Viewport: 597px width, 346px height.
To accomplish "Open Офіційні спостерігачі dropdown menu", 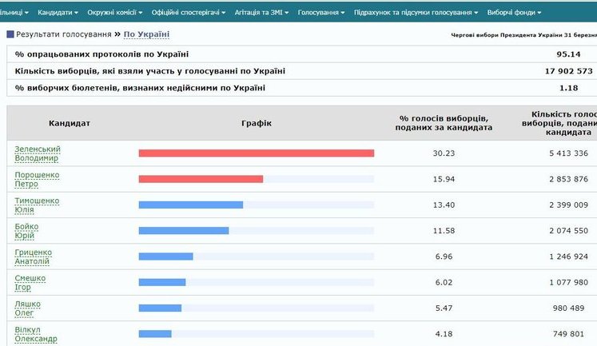I will point(189,13).
